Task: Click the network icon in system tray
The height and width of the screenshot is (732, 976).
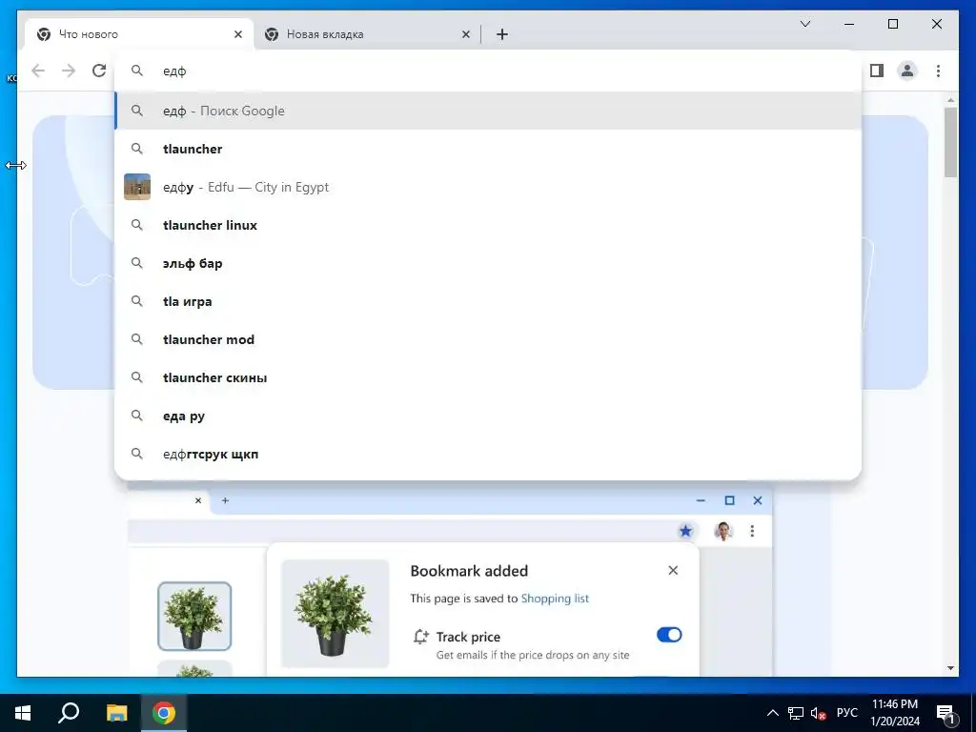Action: tap(796, 713)
